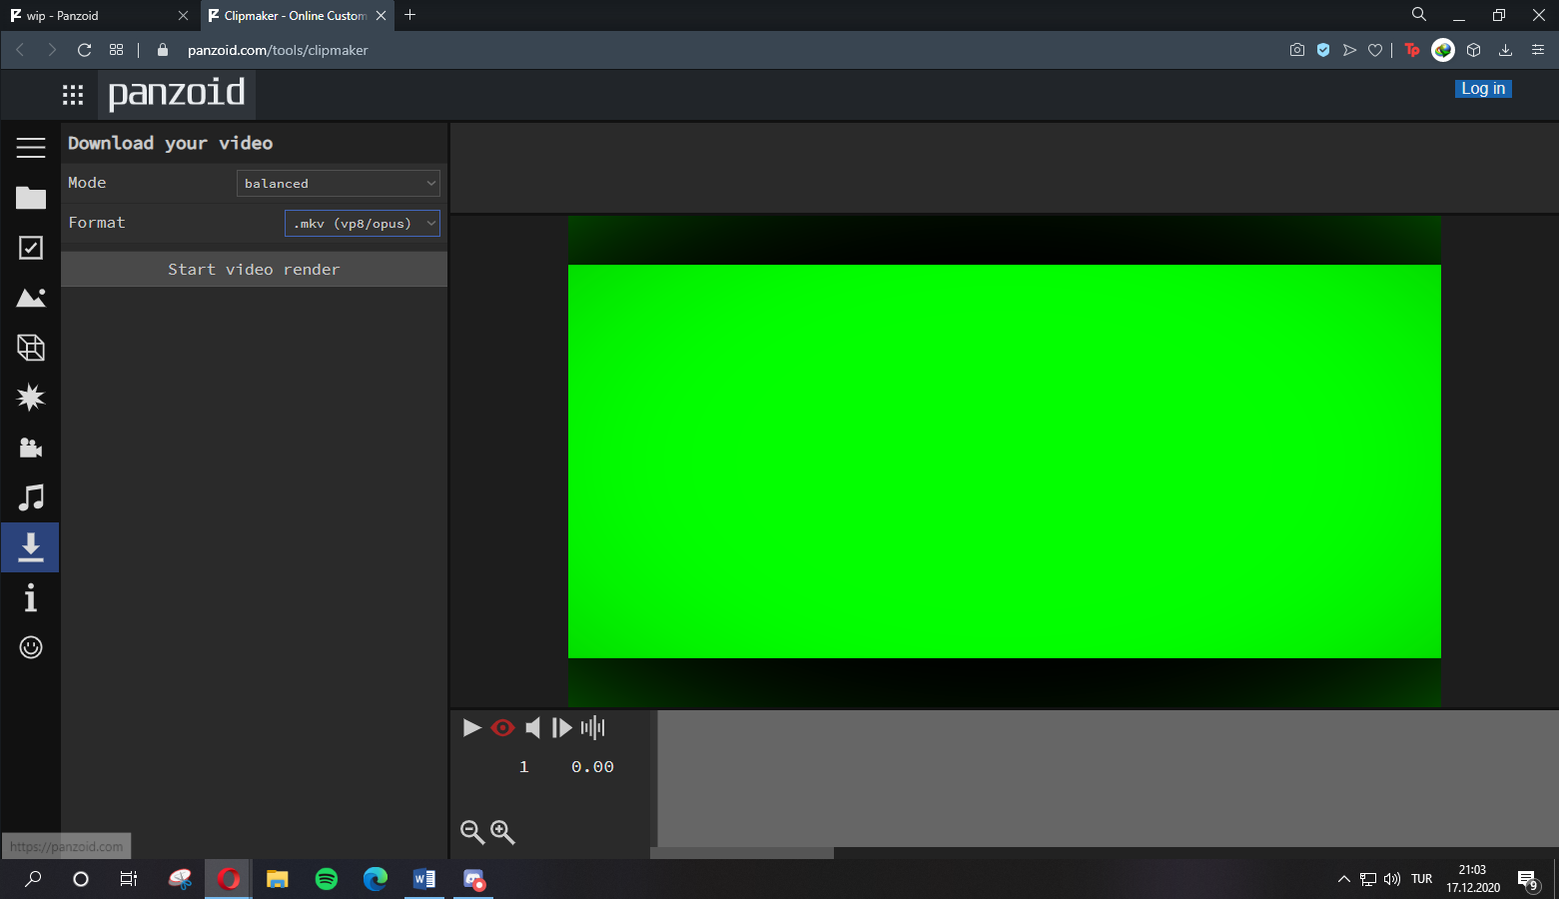
Task: Click the green preview canvas
Action: (x=1005, y=461)
